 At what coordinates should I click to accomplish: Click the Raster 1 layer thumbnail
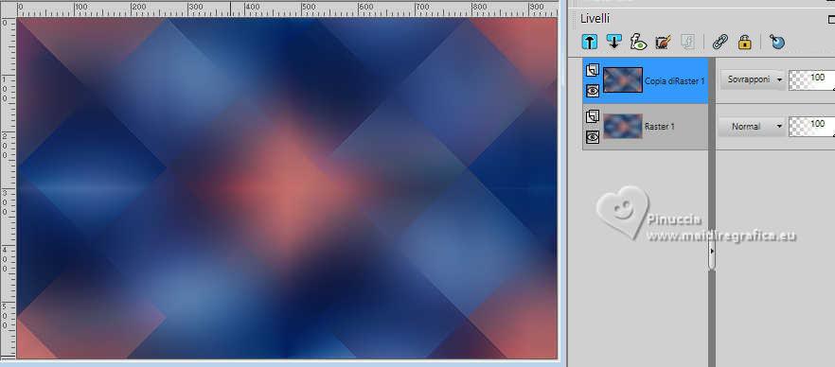click(x=623, y=127)
